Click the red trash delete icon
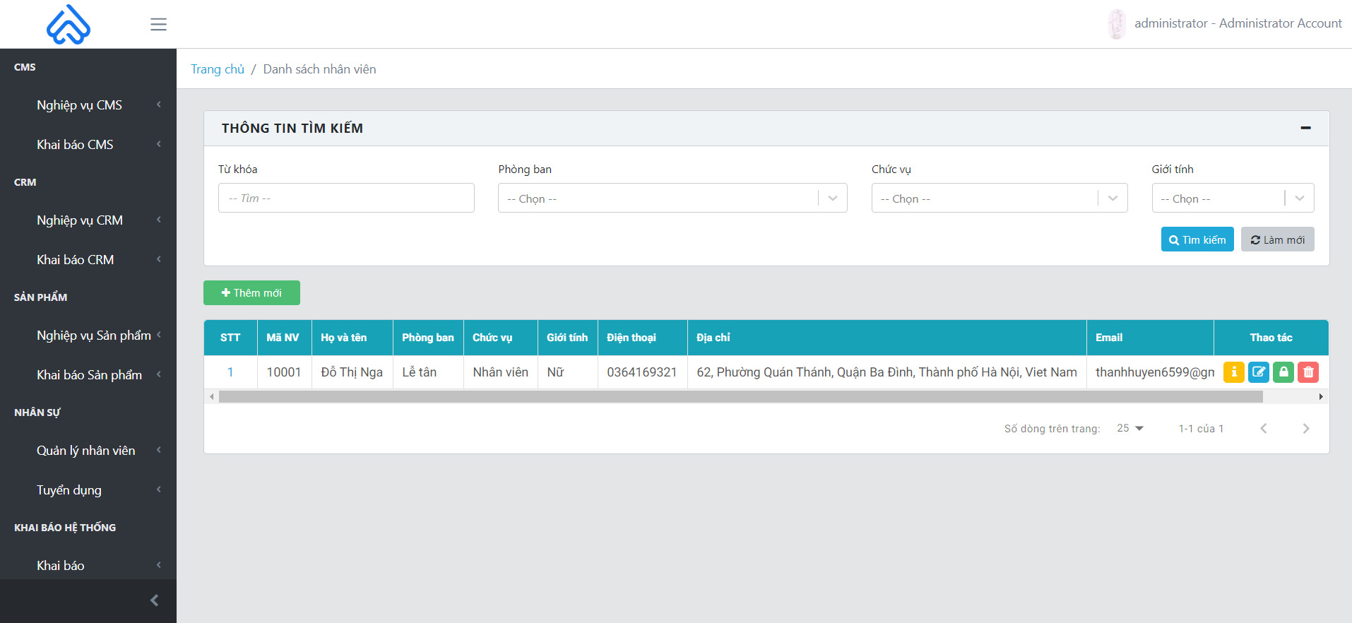The width and height of the screenshot is (1352, 623). tap(1308, 372)
